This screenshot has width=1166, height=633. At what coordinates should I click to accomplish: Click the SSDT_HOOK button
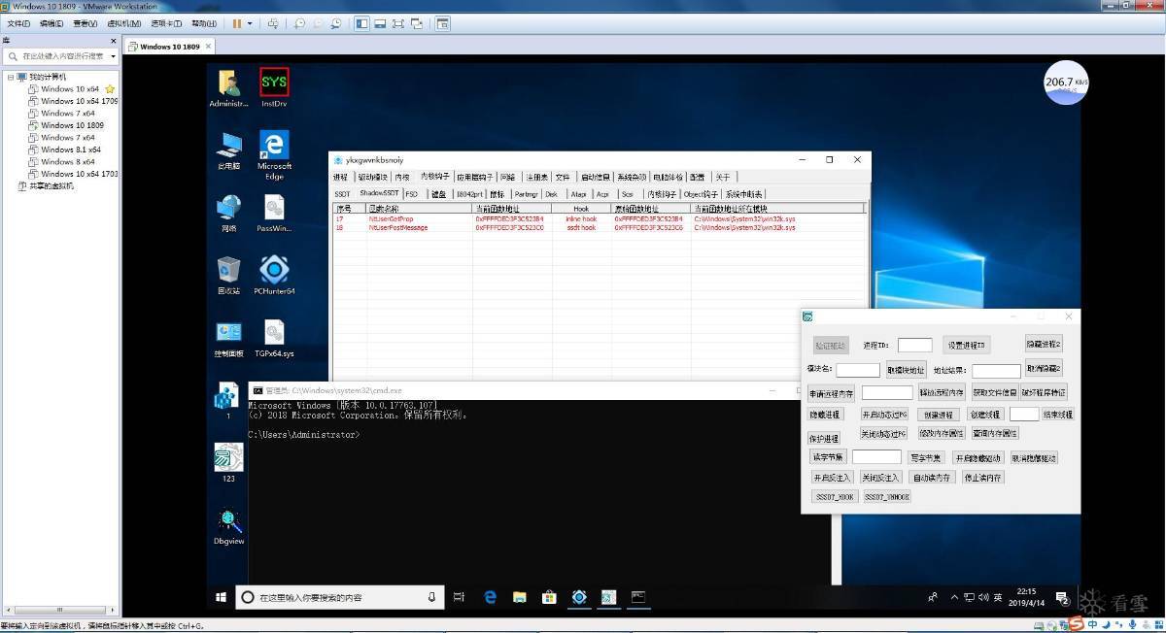pos(835,496)
